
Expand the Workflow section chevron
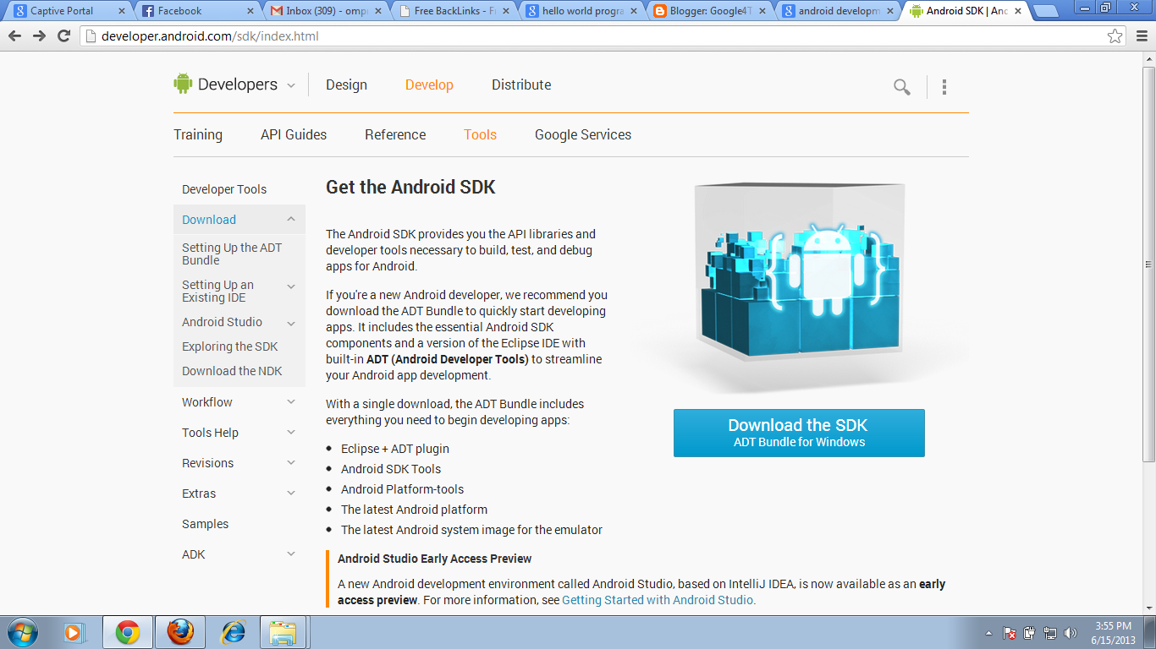pyautogui.click(x=291, y=402)
